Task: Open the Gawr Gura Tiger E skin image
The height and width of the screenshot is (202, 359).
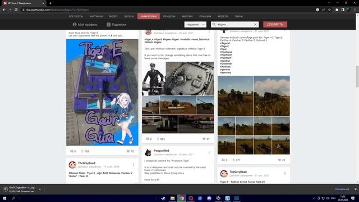Action: pyautogui.click(x=102, y=92)
